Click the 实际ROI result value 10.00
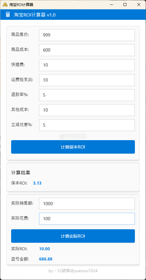The height and width of the screenshot is (280, 146). pos(44,249)
